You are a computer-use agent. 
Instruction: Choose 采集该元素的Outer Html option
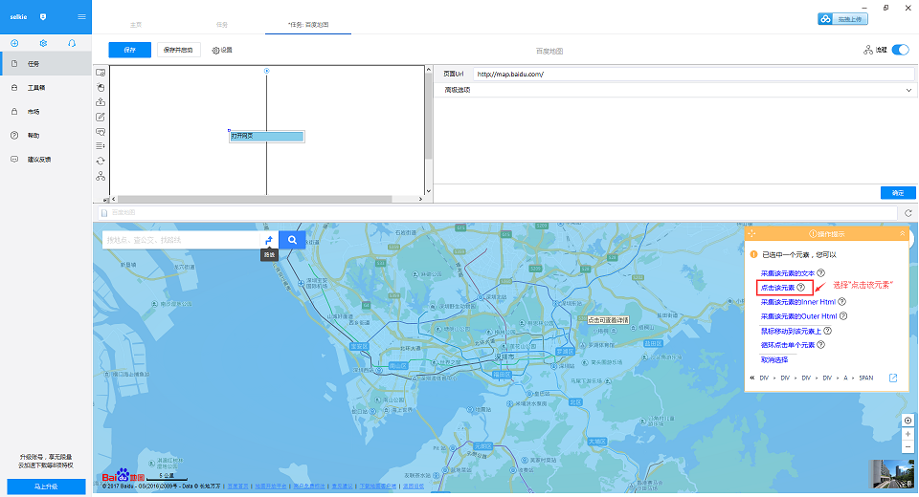[798, 316]
